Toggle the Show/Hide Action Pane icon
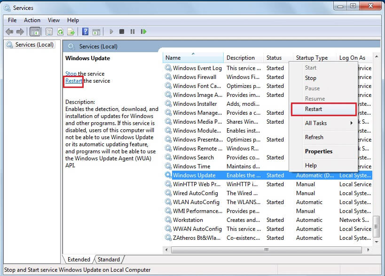The width and height of the screenshot is (385, 276). coord(96,32)
